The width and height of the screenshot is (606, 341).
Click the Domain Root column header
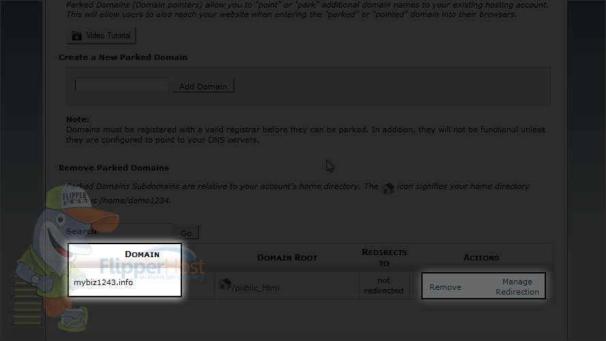click(287, 258)
